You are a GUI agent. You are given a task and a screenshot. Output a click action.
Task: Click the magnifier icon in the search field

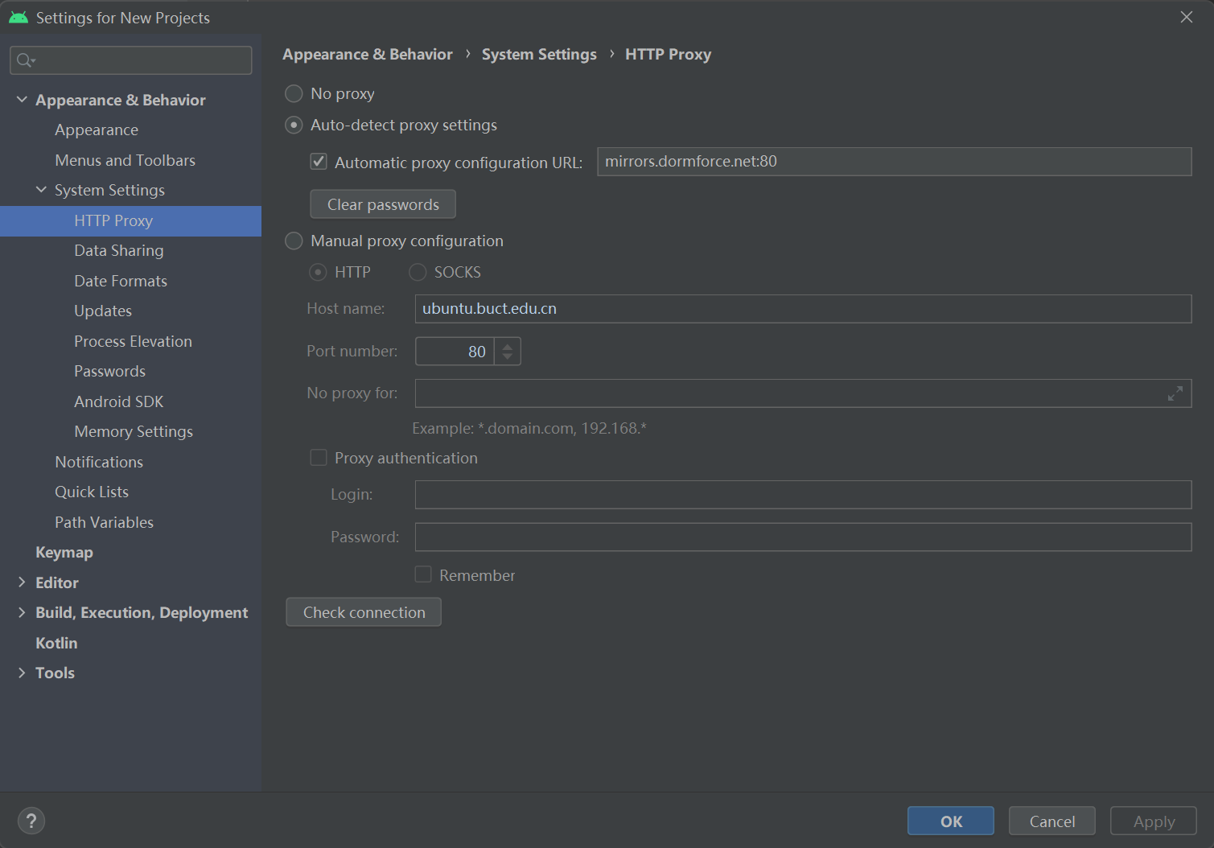point(24,60)
